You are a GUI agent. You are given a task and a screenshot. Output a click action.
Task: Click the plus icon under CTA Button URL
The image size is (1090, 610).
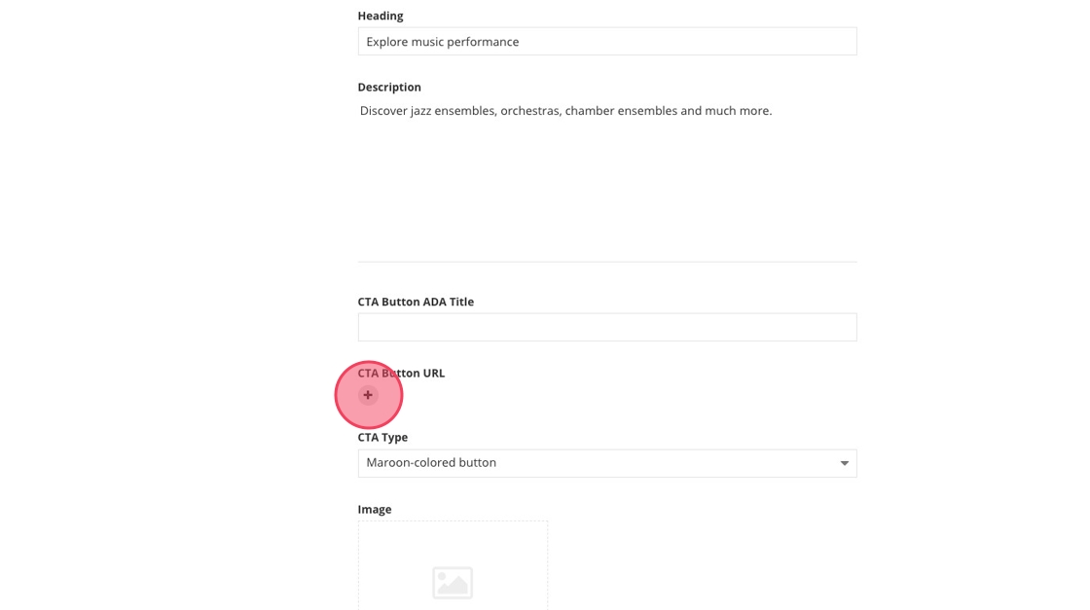[x=368, y=395]
